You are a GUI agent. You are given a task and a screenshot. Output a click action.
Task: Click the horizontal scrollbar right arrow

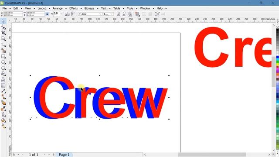[x=269, y=154]
